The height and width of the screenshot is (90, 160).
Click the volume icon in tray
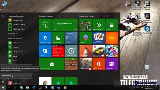pos(138,87)
